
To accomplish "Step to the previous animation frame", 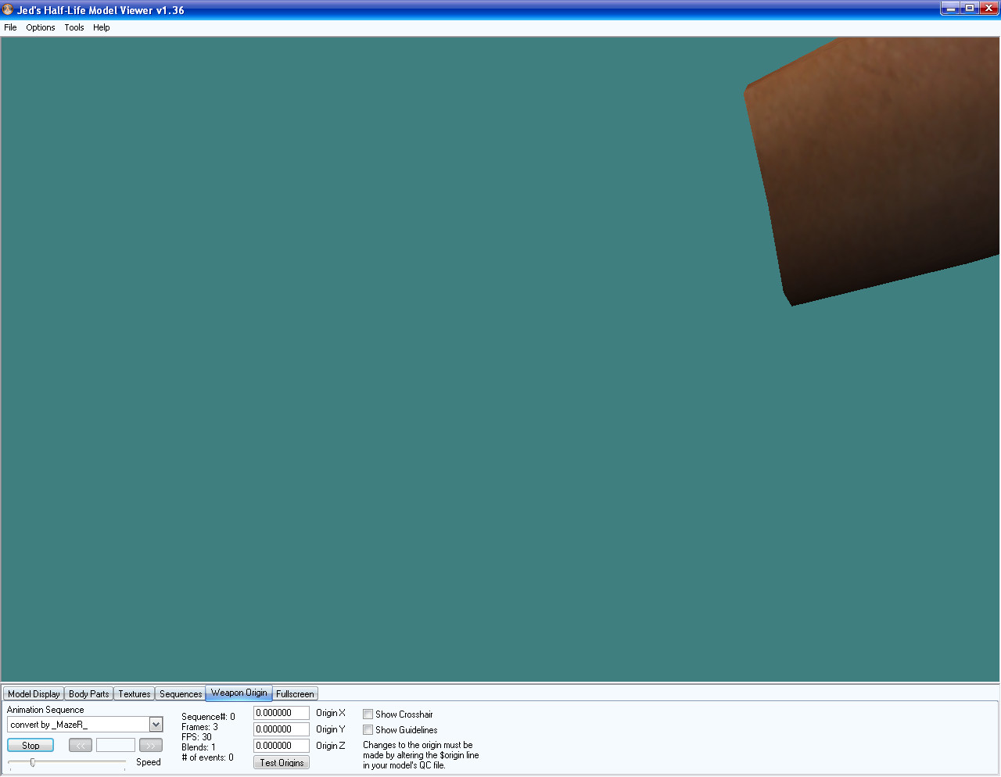I will coord(80,746).
